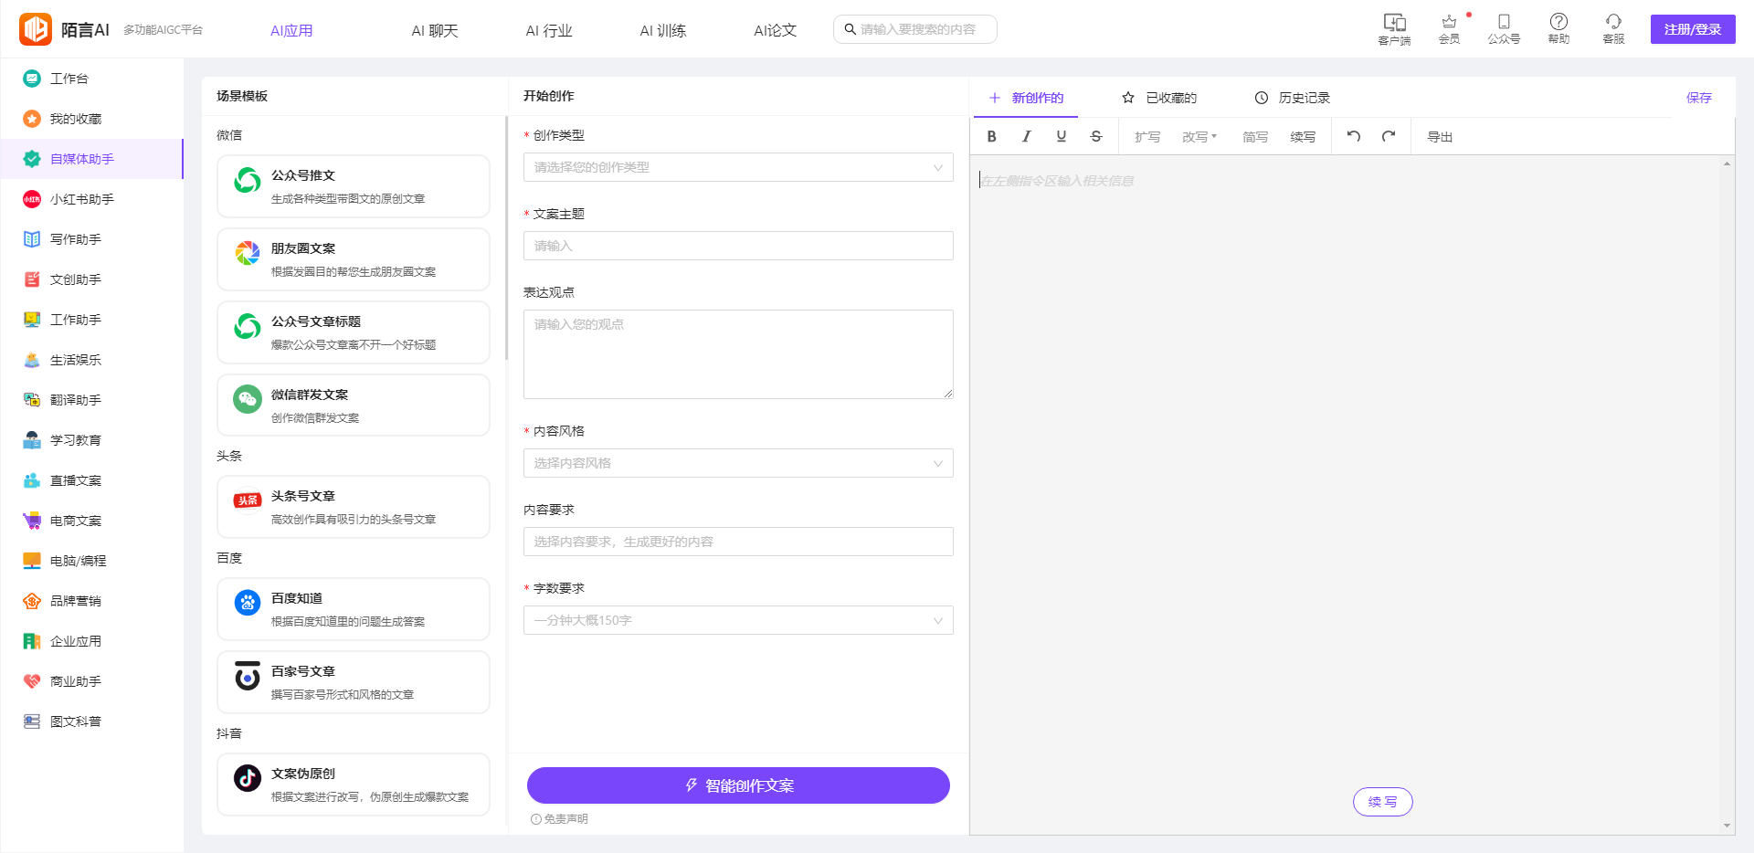Select 写作助手 in the sidebar
1754x853 pixels.
(91, 239)
